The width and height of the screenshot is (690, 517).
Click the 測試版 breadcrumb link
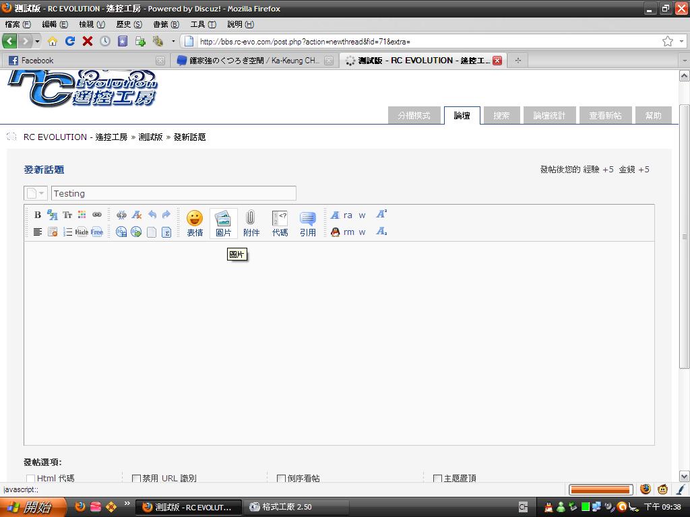click(x=151, y=137)
